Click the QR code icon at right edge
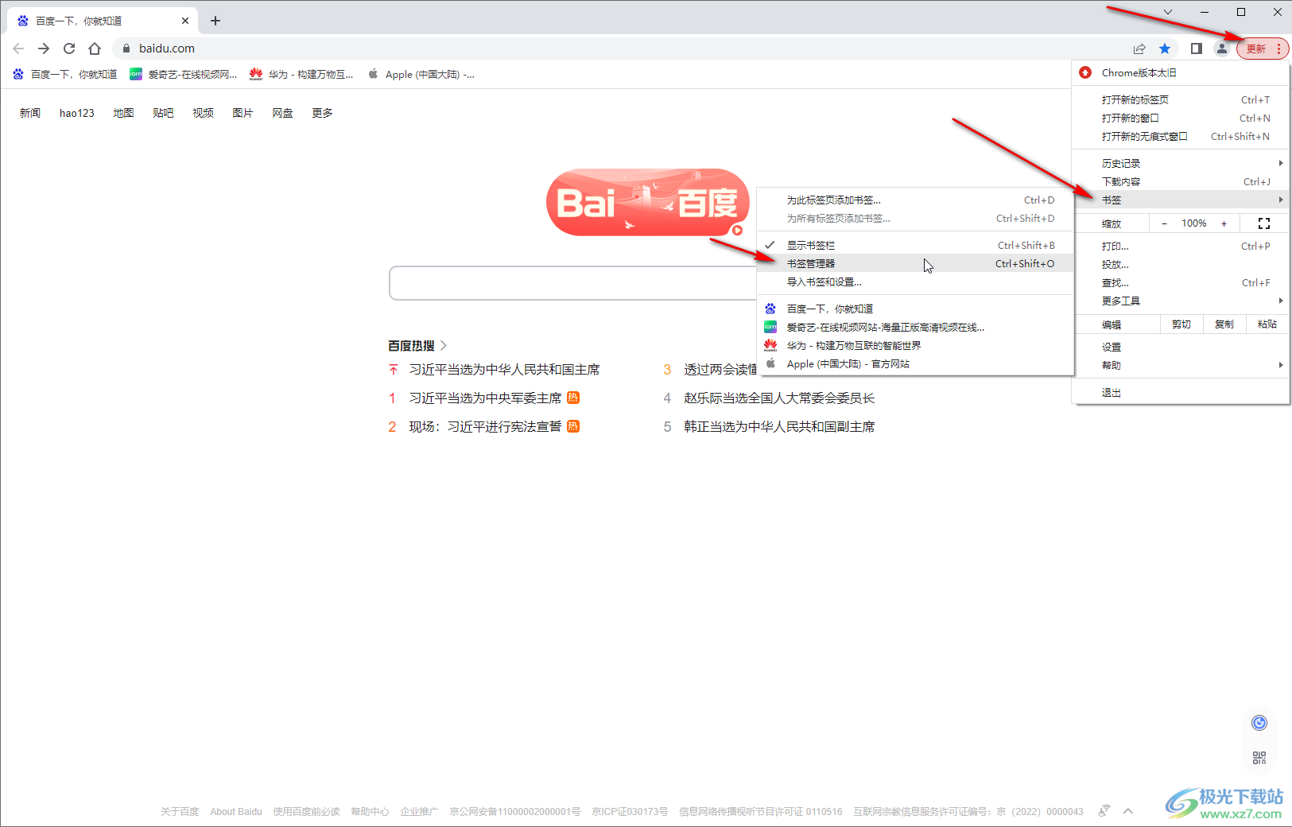1292x827 pixels. pyautogui.click(x=1259, y=758)
